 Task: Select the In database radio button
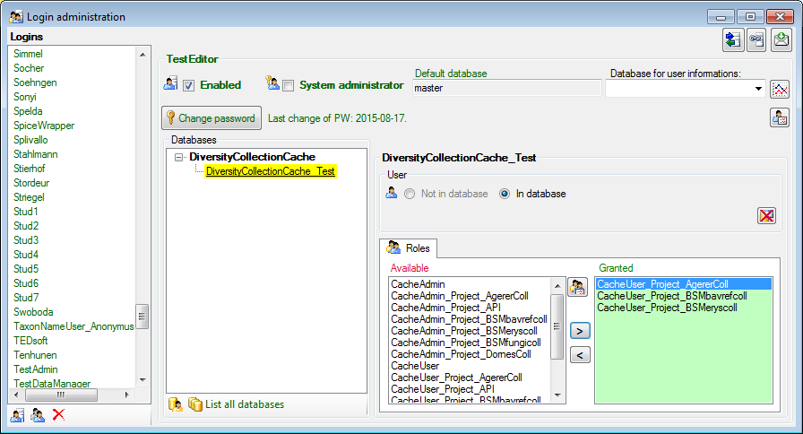(x=505, y=194)
